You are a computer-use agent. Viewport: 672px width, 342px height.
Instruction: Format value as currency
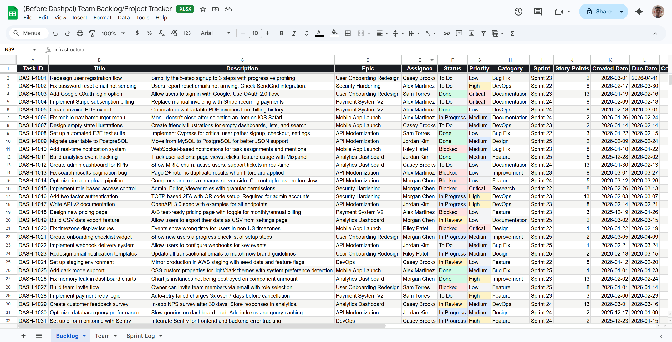[x=137, y=33]
